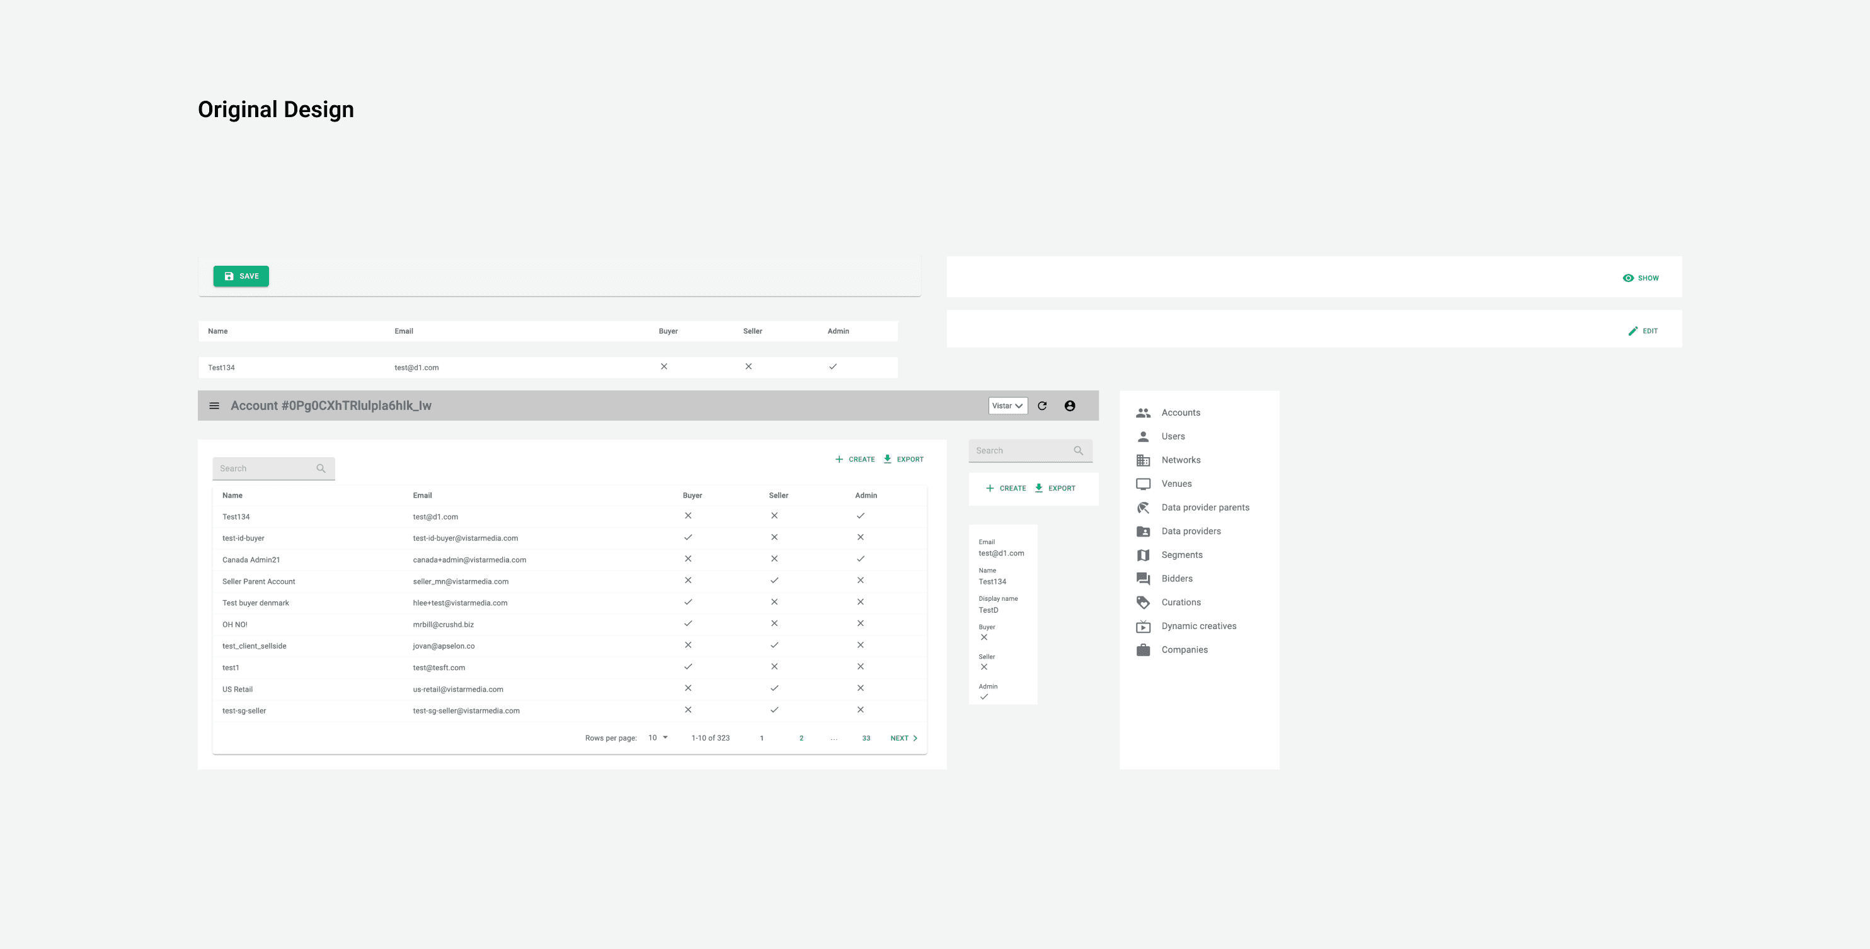
Task: Click the EDIT pencil button
Action: pos(1643,331)
